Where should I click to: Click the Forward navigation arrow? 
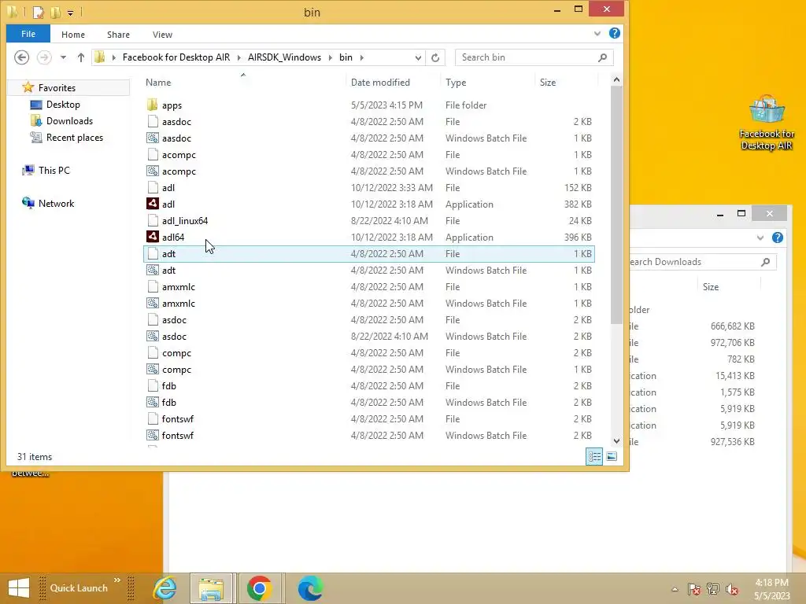tap(44, 57)
